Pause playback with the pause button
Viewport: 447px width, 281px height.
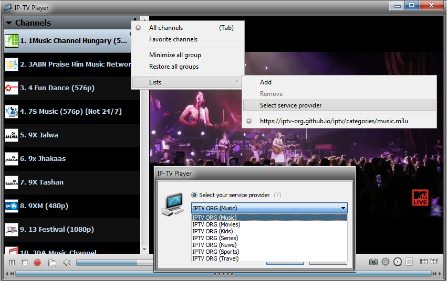(12, 263)
